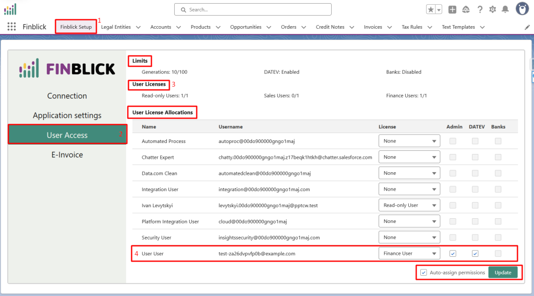The image size is (534, 296).
Task: Select User Access in the sidebar
Action: coord(67,135)
